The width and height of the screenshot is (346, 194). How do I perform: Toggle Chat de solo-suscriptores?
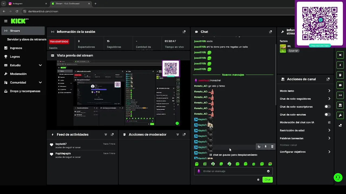(x=327, y=107)
